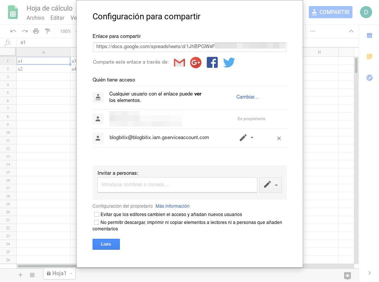Enable preventing editors from changing access
Viewport: 379px width, 282px height.
tap(96, 215)
